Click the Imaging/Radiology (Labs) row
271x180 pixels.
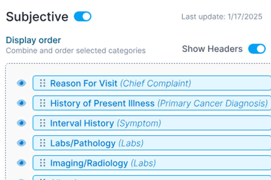pyautogui.click(x=152, y=163)
